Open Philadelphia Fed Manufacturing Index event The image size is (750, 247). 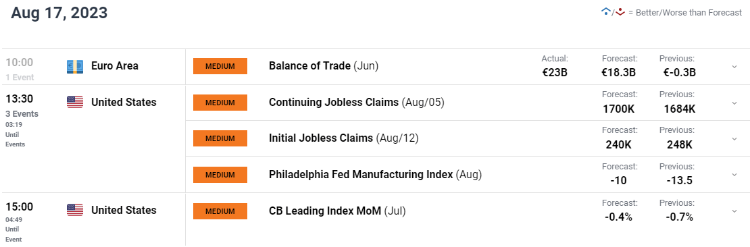[376, 174]
